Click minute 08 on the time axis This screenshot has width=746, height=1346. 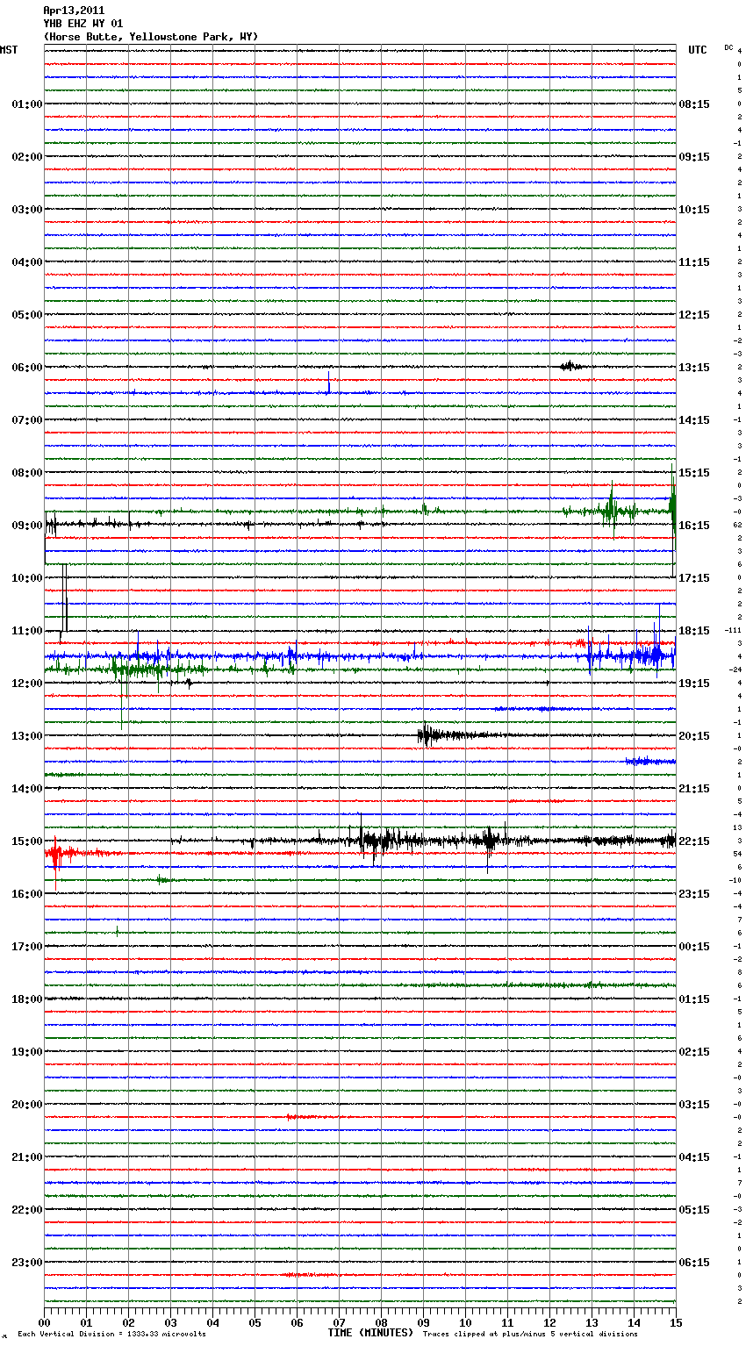click(381, 1322)
